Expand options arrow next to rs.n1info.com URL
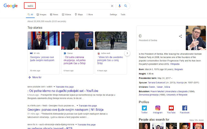Screen dimensions: 207x129 pyautogui.click(x=77, y=105)
